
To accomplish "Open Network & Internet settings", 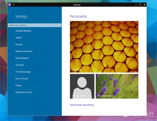I will pyautogui.click(x=24, y=51).
